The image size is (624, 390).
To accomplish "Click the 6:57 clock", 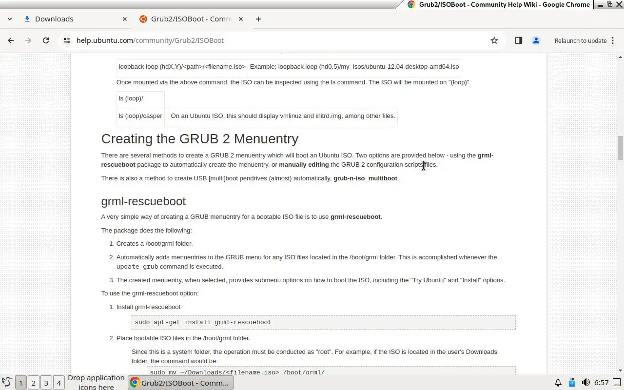I will (602, 383).
